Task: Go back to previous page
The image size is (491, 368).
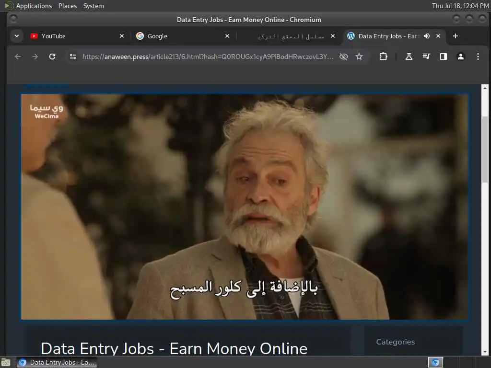Action: 18,57
